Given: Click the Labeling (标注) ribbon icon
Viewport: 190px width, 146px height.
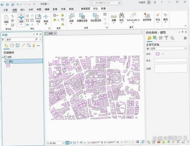Looking at the screenshot, I should tap(158, 15).
